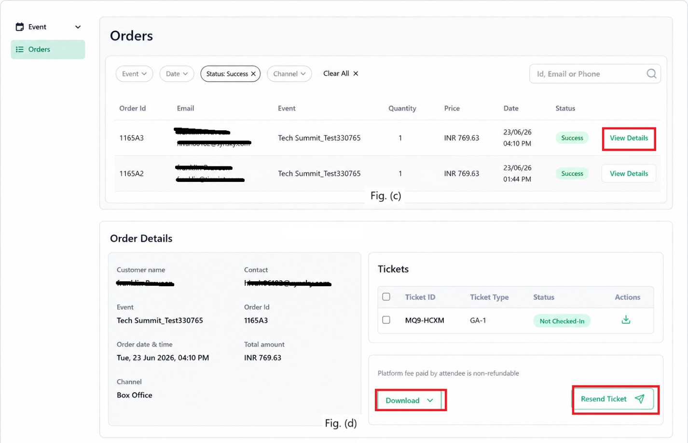Open the Date filter dropdown
This screenshot has height=443, width=688.
(177, 74)
